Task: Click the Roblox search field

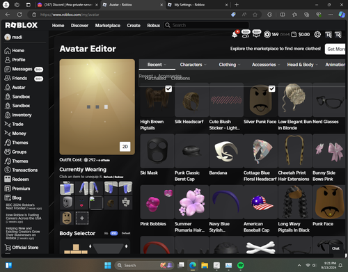Action: [x=207, y=25]
